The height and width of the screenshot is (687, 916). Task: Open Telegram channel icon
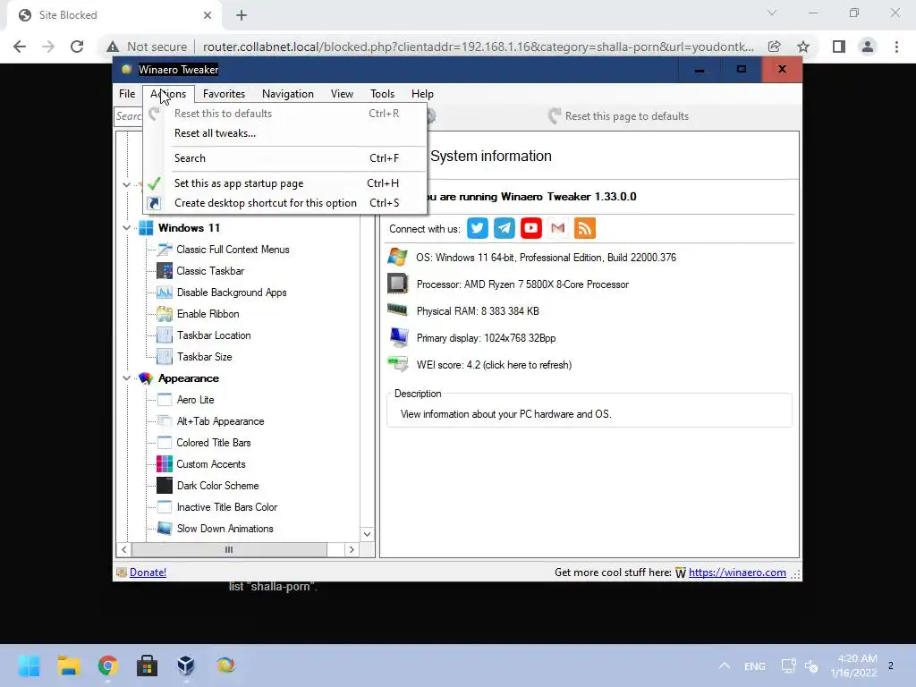tap(505, 228)
